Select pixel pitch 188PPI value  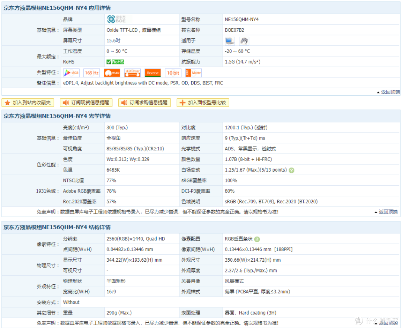[259, 249]
